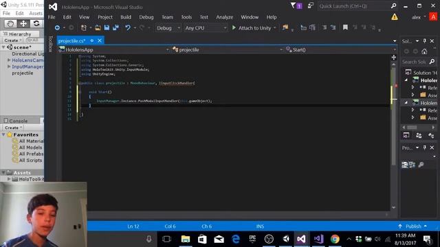440x247 pixels.
Task: Open the Analyze menu
Action: coord(225,17)
